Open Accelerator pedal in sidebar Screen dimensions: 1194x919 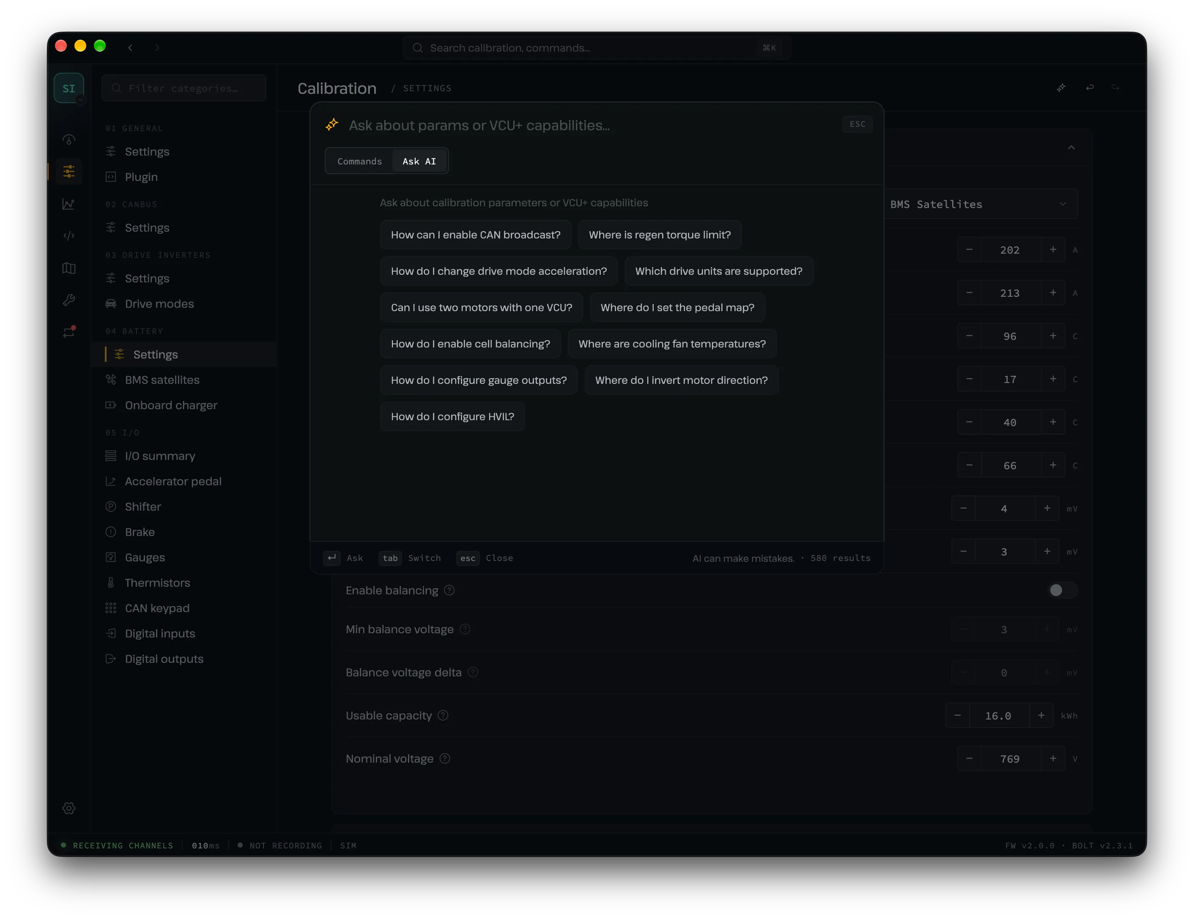tap(183, 481)
